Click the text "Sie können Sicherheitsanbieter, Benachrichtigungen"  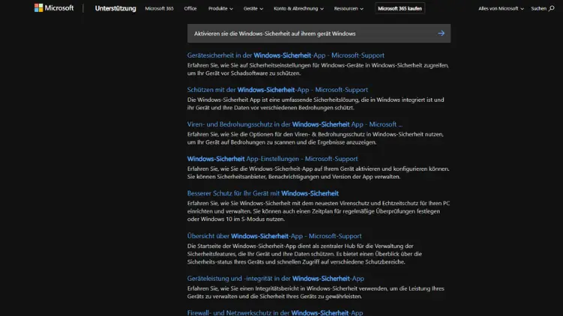tap(254, 176)
